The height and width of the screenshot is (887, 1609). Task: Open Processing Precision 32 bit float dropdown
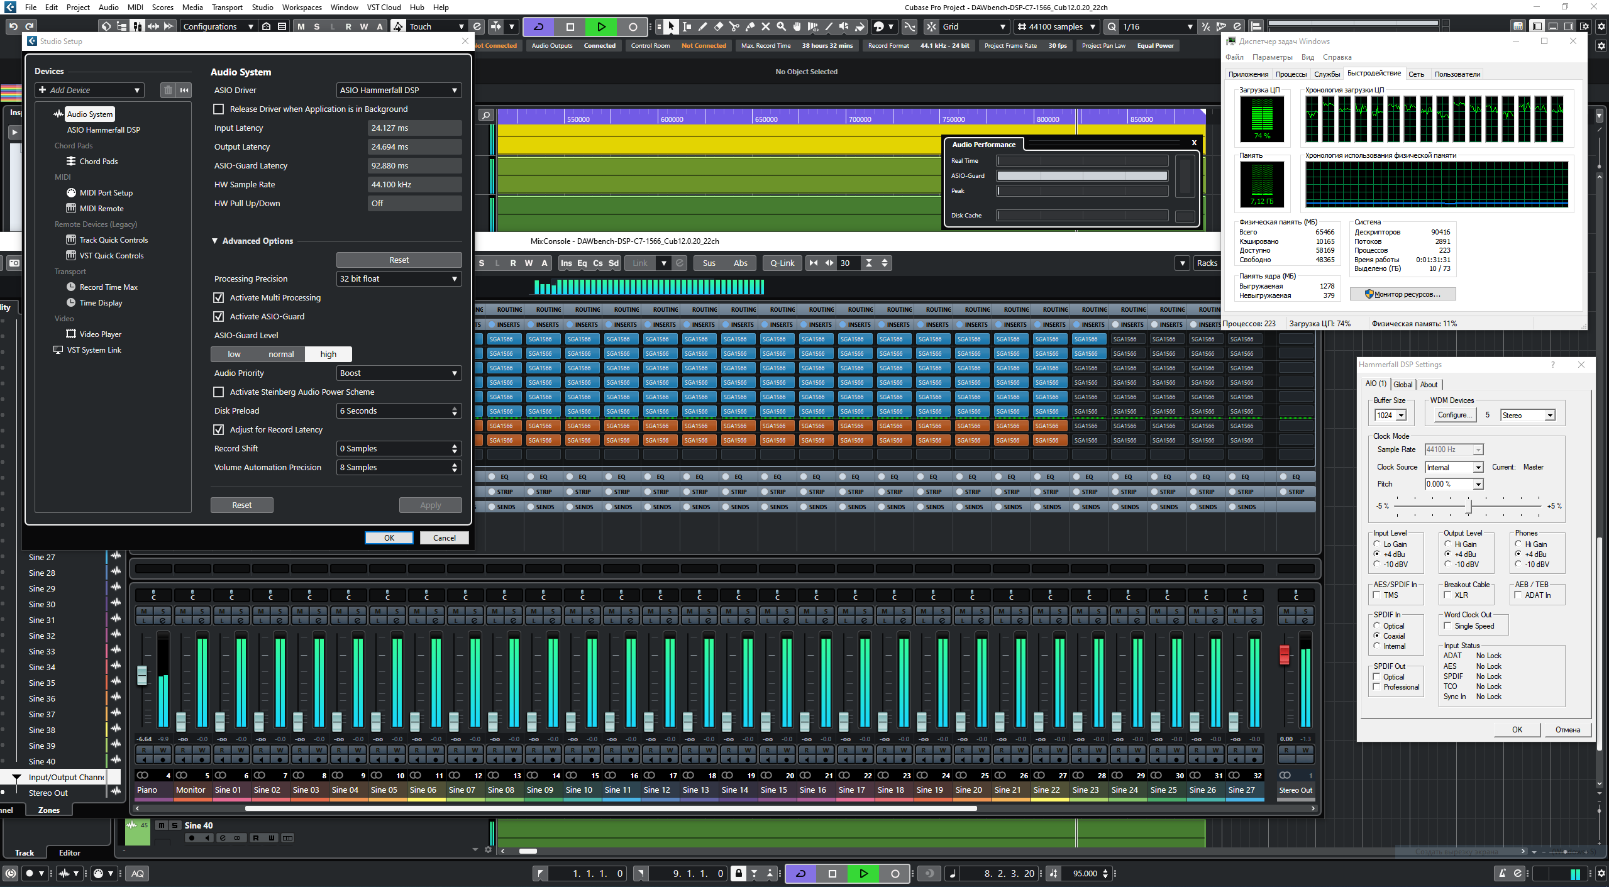[399, 278]
